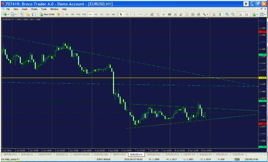The width and height of the screenshot is (268, 162).
Task: Open the Profiles toolbar icon
Action: pyautogui.click(x=12, y=15)
